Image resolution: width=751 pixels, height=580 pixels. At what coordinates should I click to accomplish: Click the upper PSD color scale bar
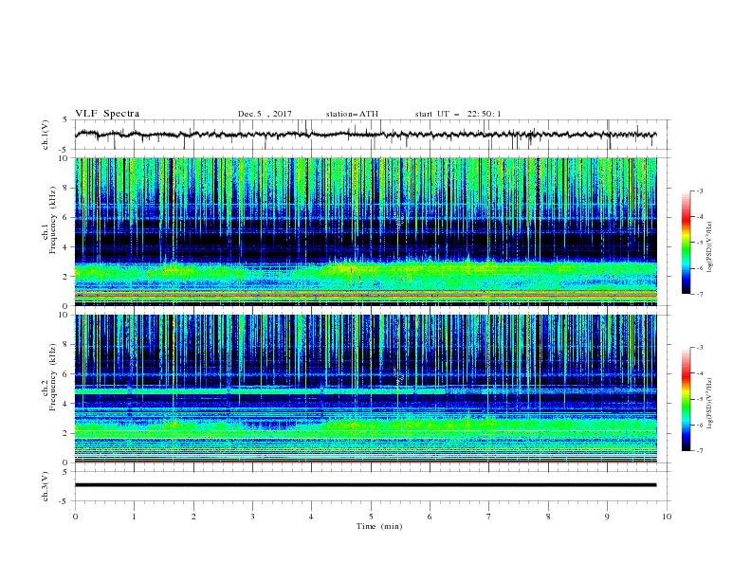click(686, 243)
